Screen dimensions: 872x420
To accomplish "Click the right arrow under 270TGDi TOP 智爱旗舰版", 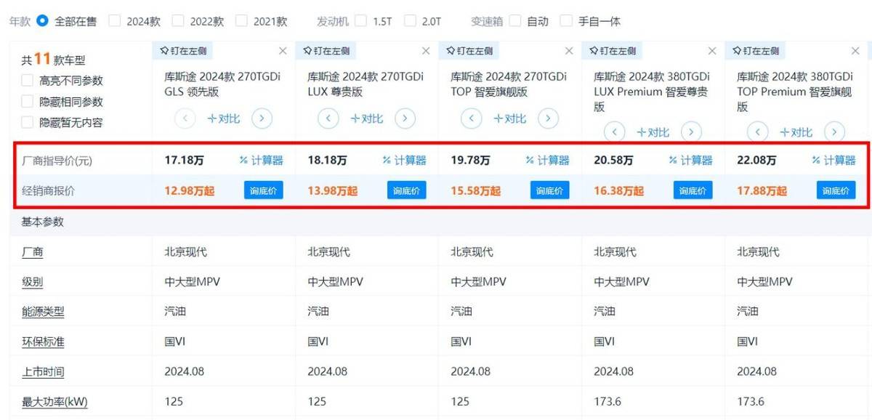I will tap(548, 118).
